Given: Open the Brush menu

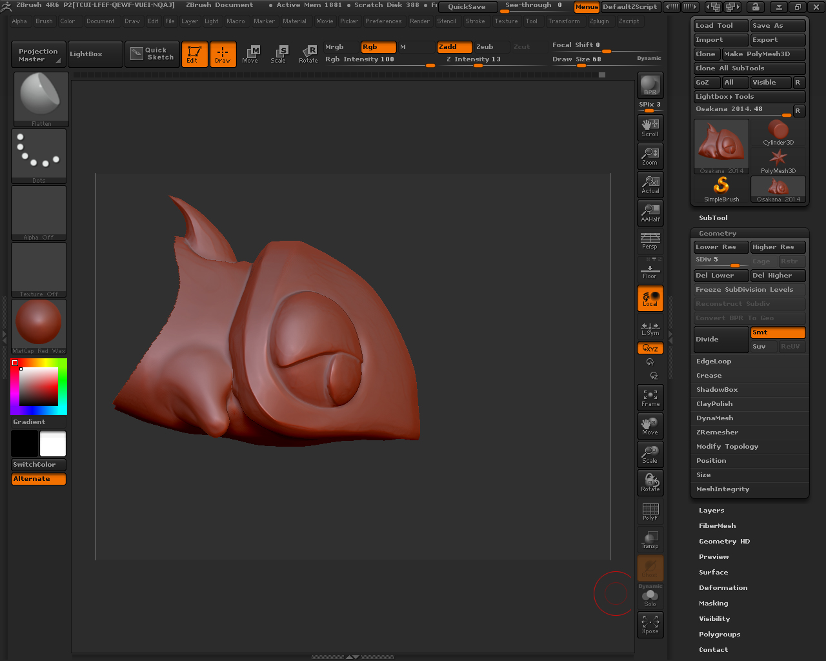Looking at the screenshot, I should 44,21.
